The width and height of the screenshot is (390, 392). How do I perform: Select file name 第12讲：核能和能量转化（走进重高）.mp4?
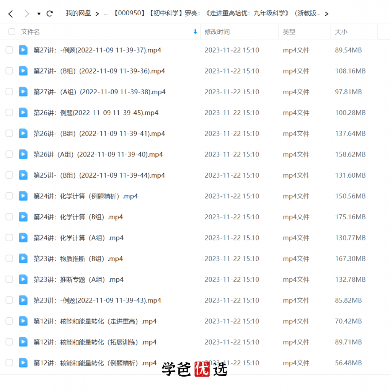(x=95, y=321)
